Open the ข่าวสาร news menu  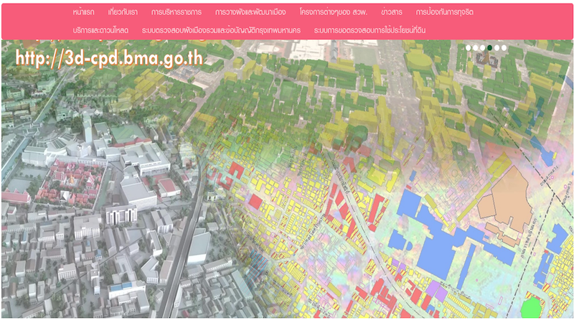pyautogui.click(x=392, y=12)
